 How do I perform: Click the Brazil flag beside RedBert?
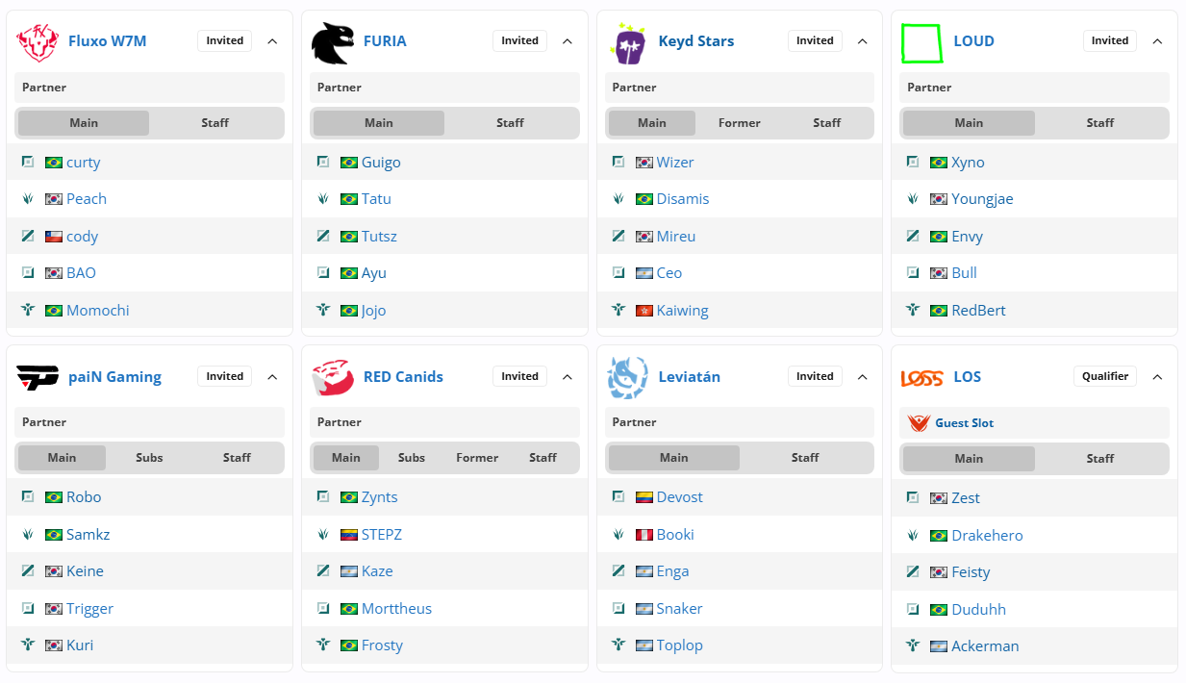[x=939, y=311]
